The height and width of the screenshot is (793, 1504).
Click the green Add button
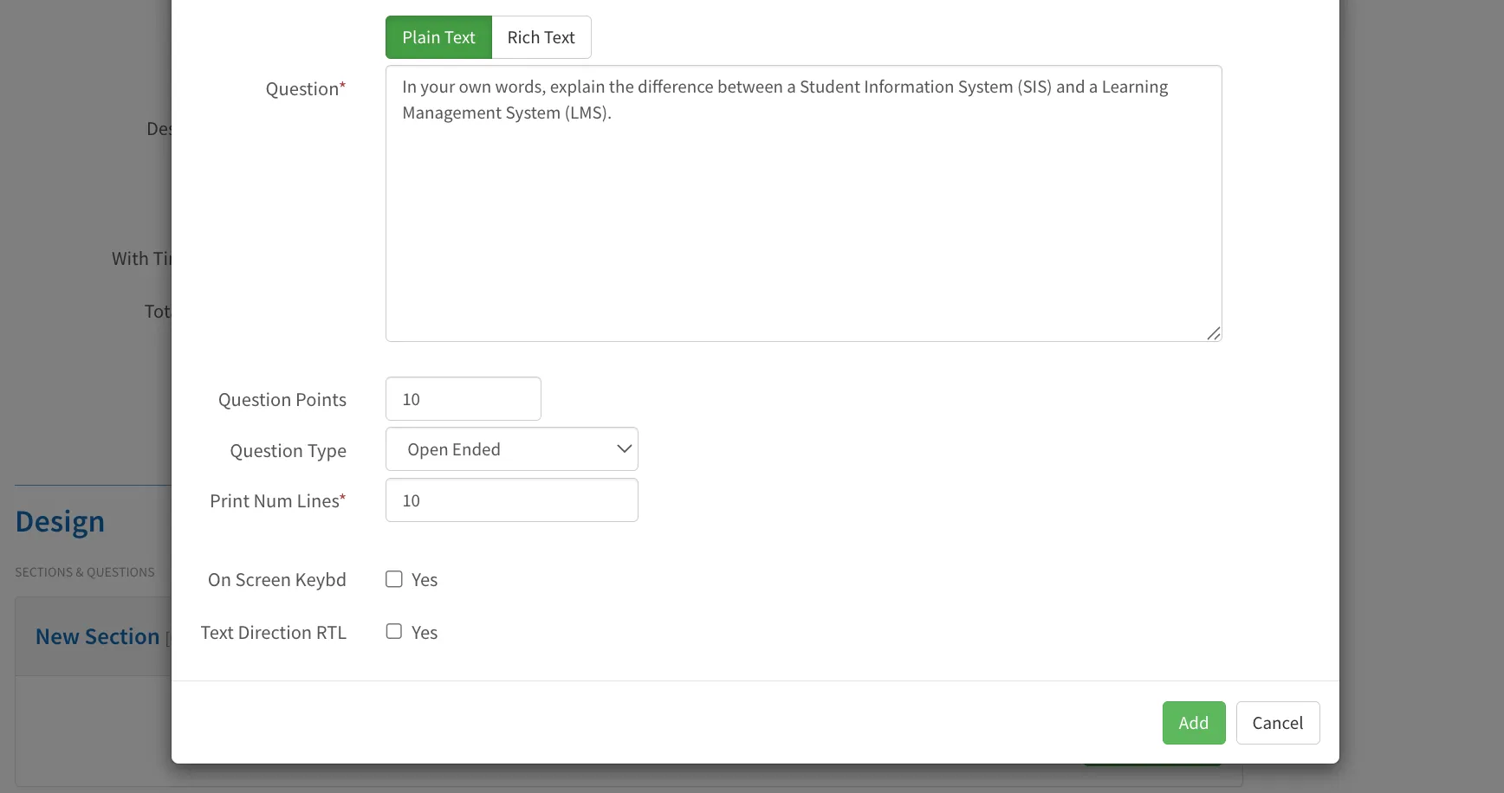tap(1194, 723)
